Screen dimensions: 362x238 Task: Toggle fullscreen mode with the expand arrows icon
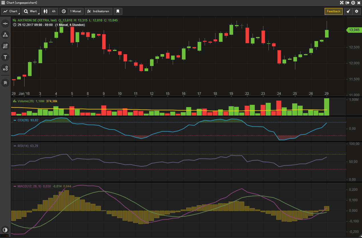point(342,3)
